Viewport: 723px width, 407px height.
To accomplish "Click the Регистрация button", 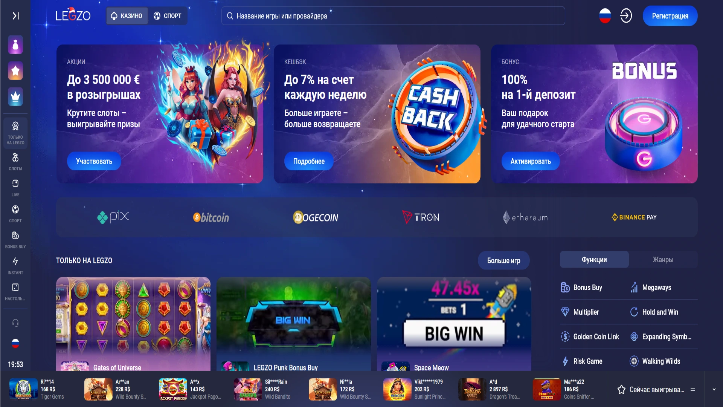I will pos(670,16).
